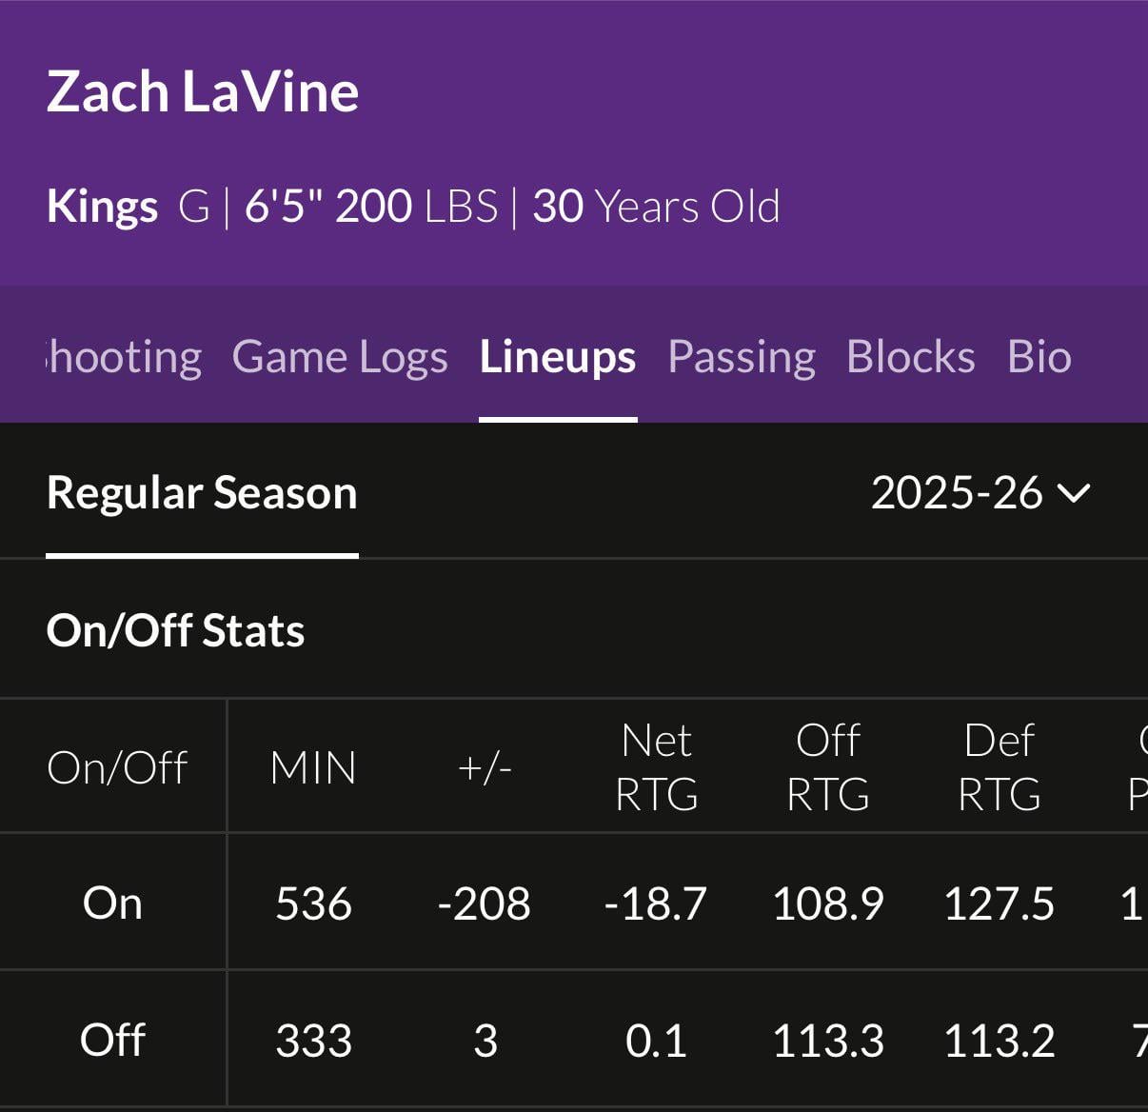Click the On/Off column header
Screen dimensions: 1148x1112
(117, 767)
